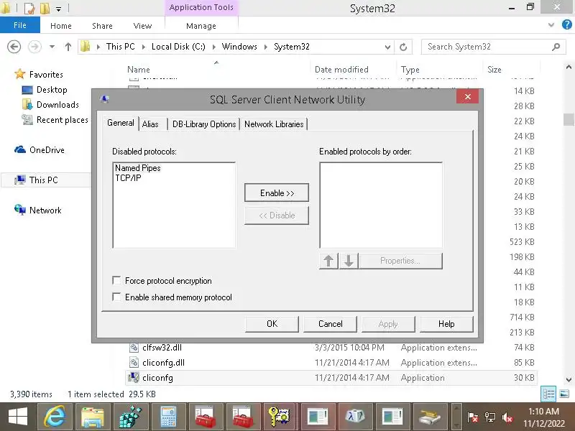Move protocol up with up arrow button
This screenshot has width=575, height=431.
pyautogui.click(x=328, y=261)
